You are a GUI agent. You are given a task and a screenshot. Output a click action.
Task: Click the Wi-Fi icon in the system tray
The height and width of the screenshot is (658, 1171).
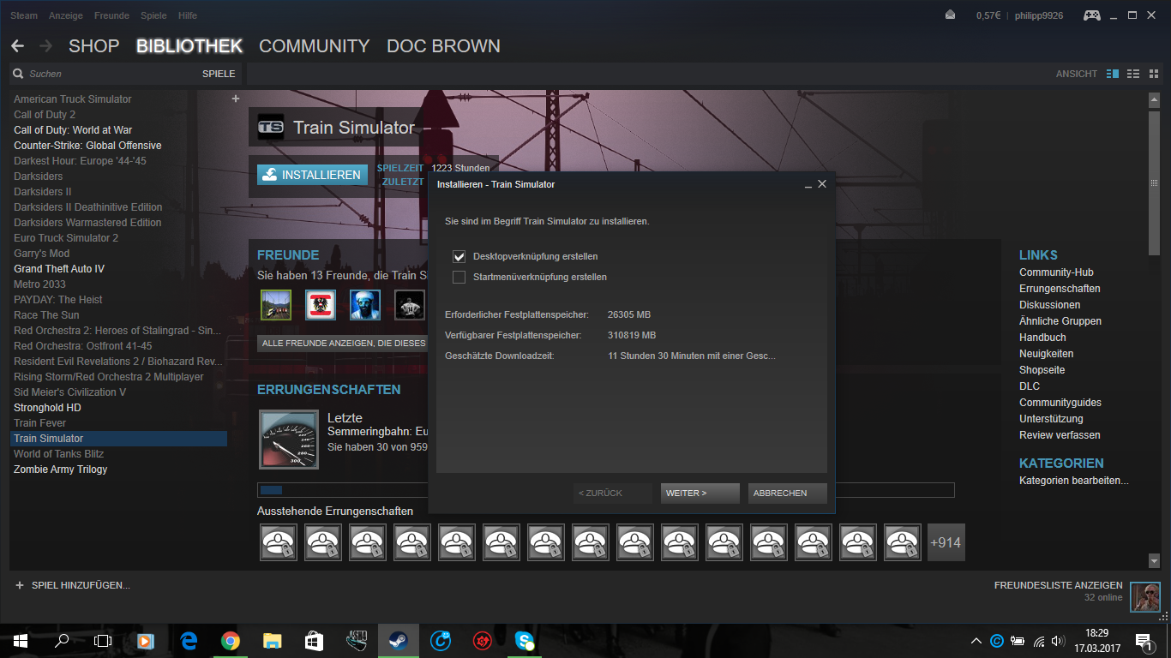click(1039, 641)
